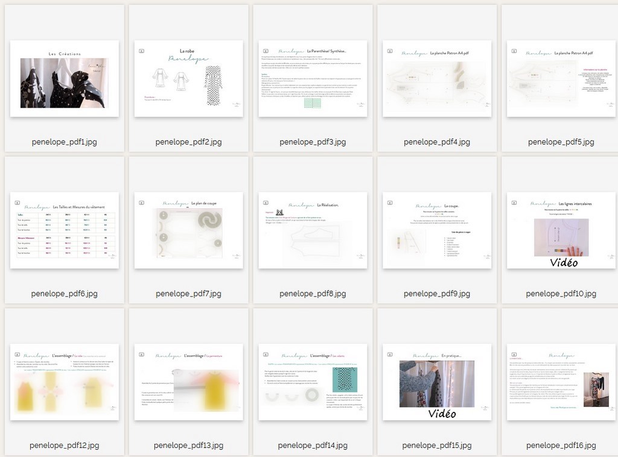
Task: Open the Tailles et Mesures table thumbnail
Action: pyautogui.click(x=65, y=230)
